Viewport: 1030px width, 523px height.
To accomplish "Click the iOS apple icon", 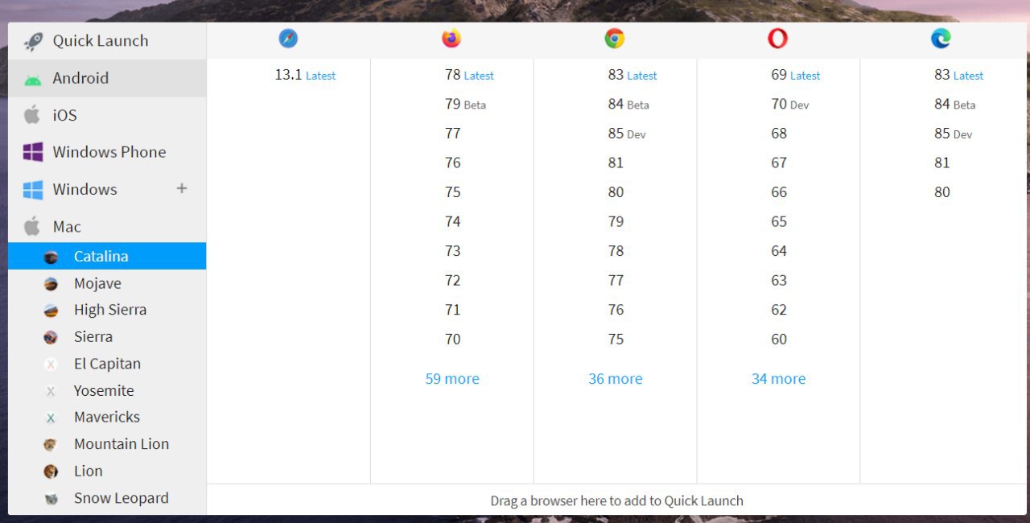I will pos(32,114).
